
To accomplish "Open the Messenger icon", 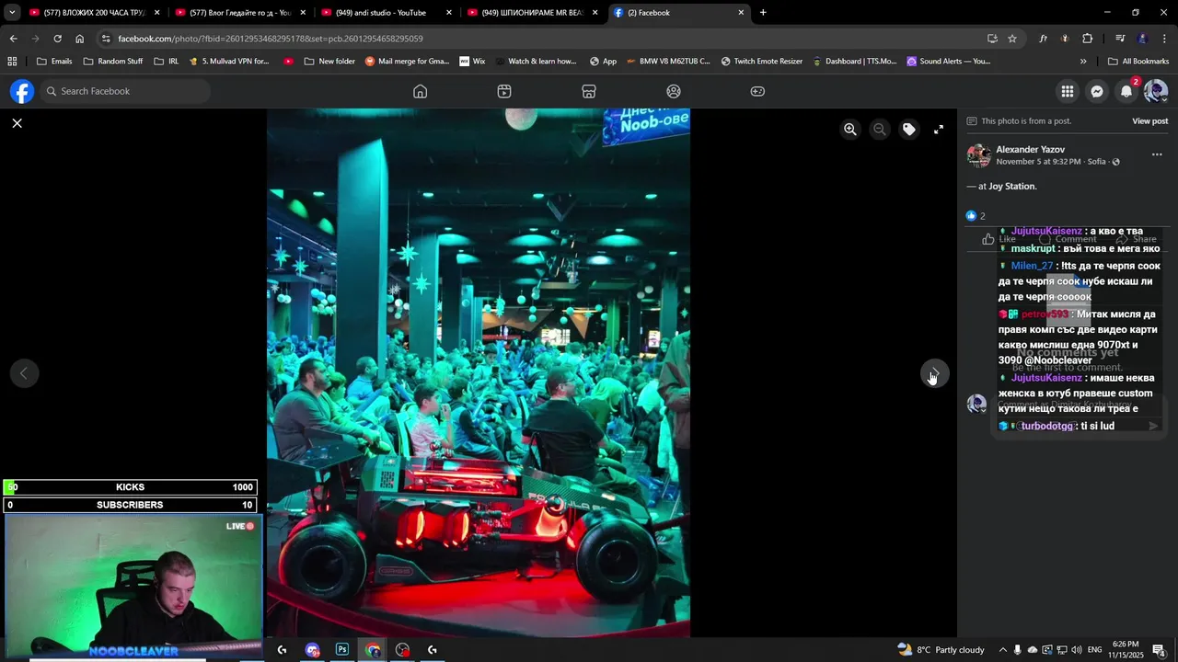I will pos(1097,91).
